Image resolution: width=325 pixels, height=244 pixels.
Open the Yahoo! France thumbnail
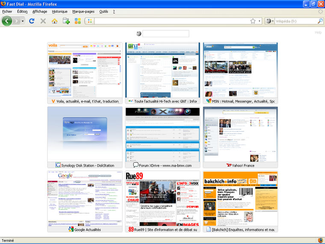pos(240,134)
